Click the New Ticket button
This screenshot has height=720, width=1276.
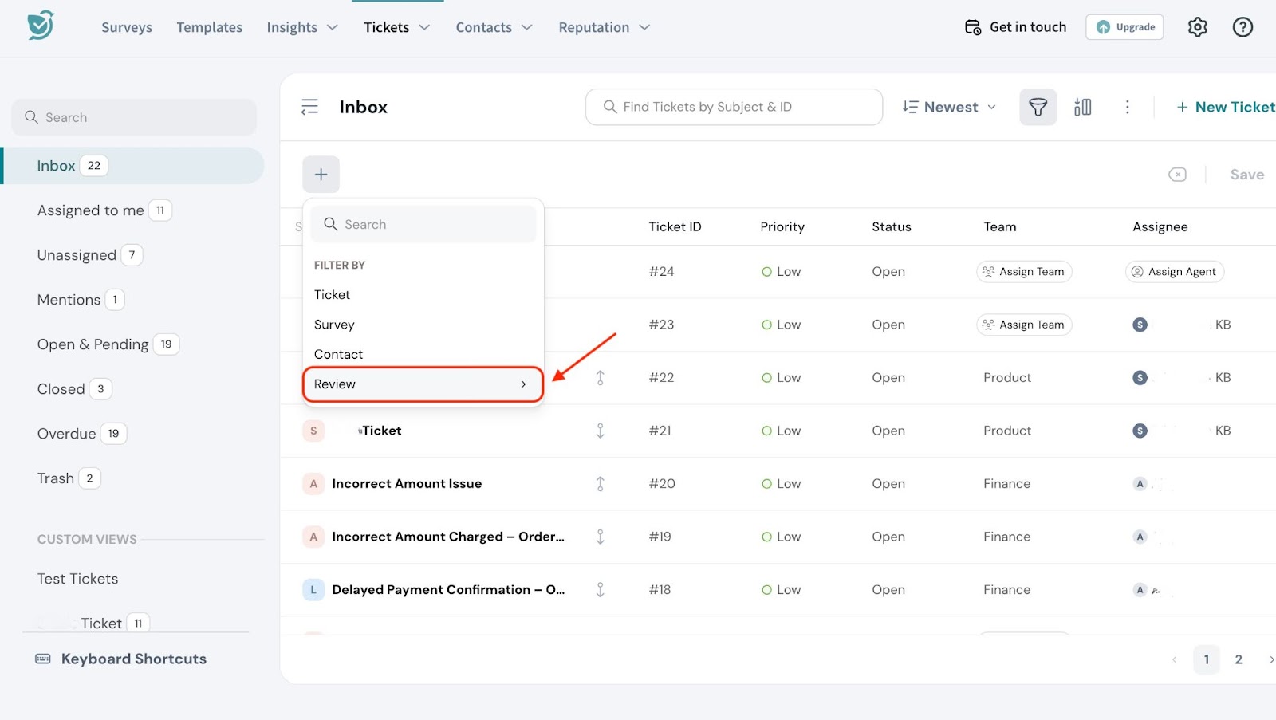[1226, 107]
